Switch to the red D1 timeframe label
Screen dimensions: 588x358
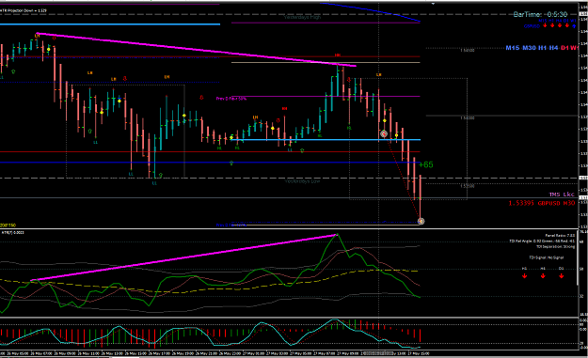click(x=564, y=48)
